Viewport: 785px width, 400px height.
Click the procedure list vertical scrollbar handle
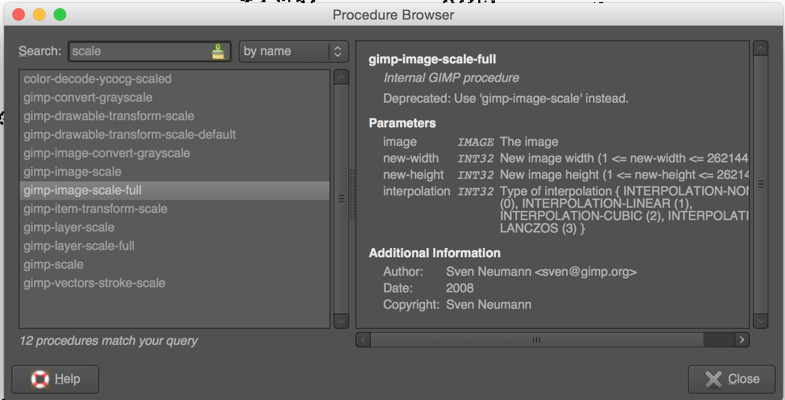point(341,199)
